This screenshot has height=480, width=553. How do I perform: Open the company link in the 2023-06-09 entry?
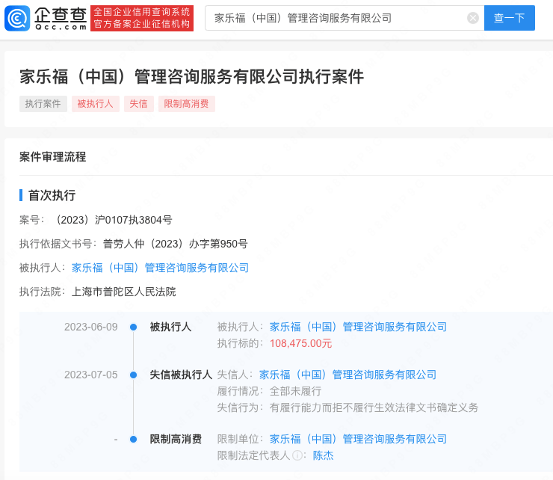[x=358, y=327]
